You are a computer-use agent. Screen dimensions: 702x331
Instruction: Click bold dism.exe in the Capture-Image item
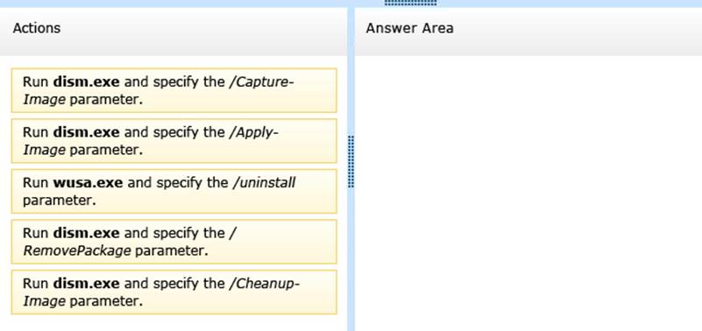86,82
